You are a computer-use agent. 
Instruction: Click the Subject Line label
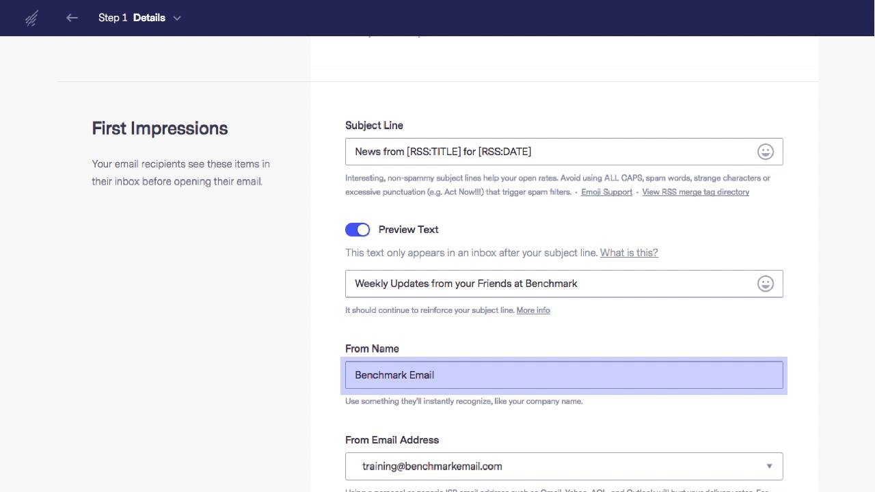pyautogui.click(x=374, y=126)
